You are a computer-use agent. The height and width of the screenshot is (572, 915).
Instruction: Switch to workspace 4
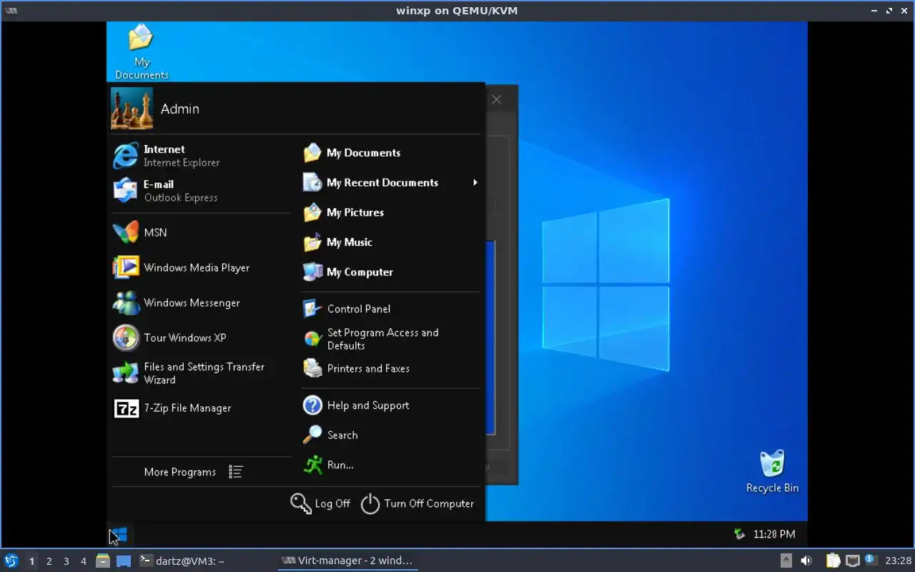click(x=84, y=561)
